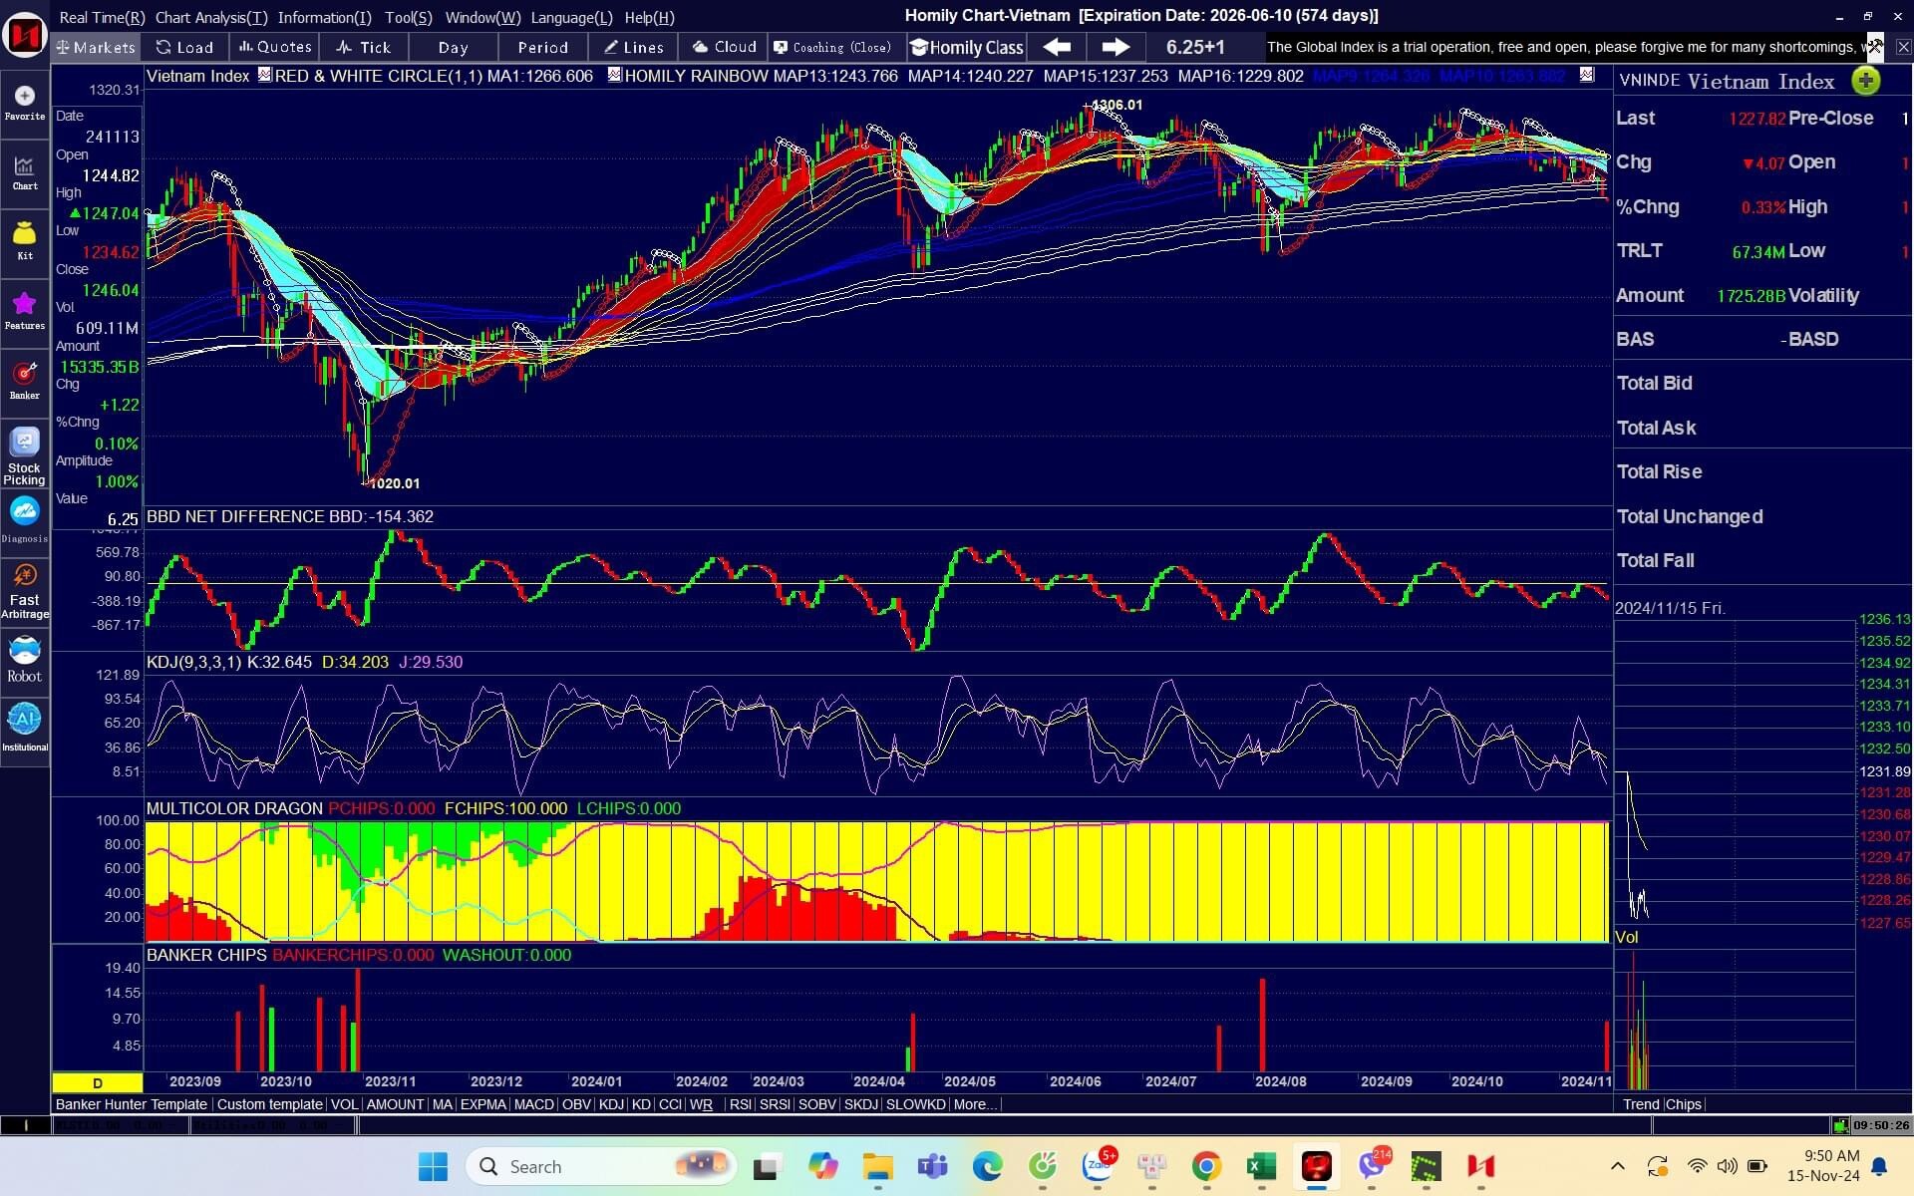Toggle the Coaching (Close) button
The height and width of the screenshot is (1196, 1914).
[834, 47]
